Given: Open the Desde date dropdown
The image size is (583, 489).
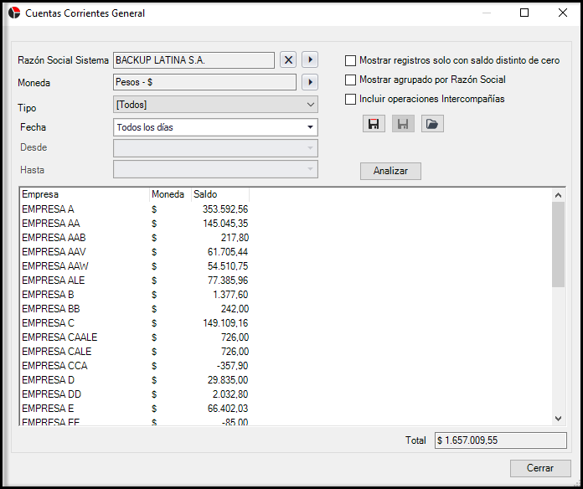Looking at the screenshot, I should pyautogui.click(x=215, y=148).
